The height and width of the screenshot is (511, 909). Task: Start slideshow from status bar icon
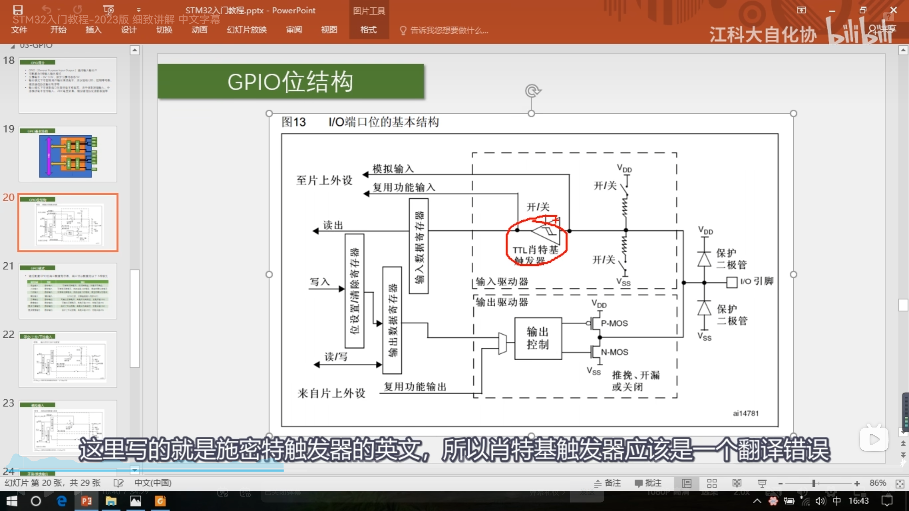762,483
